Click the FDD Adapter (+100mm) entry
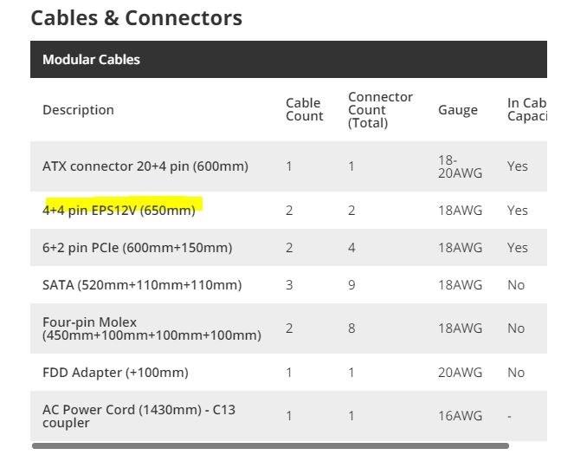 coord(115,373)
